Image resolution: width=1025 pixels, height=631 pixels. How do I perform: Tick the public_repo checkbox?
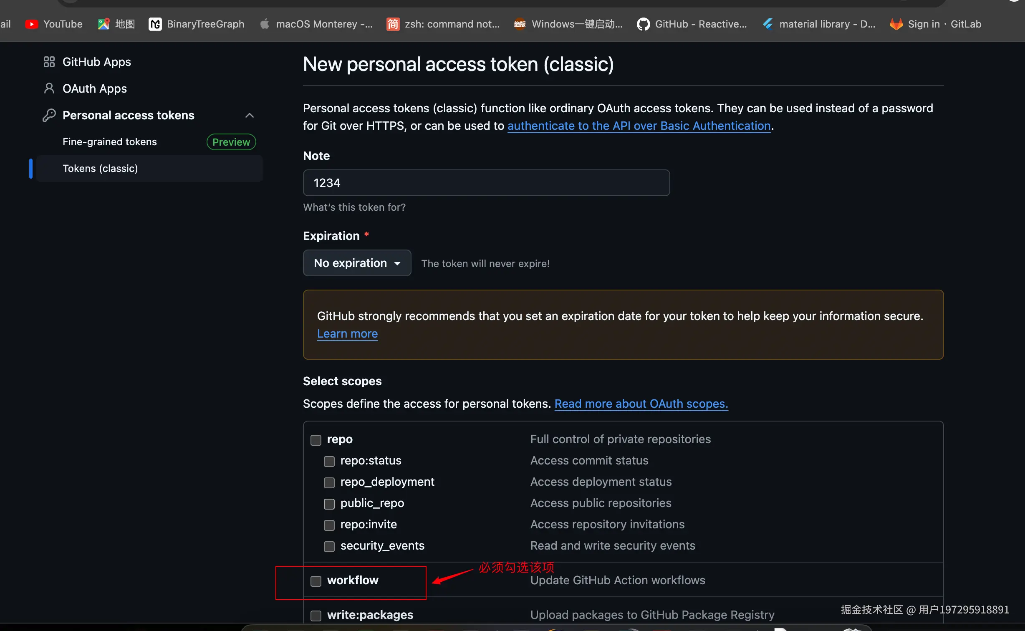point(329,504)
